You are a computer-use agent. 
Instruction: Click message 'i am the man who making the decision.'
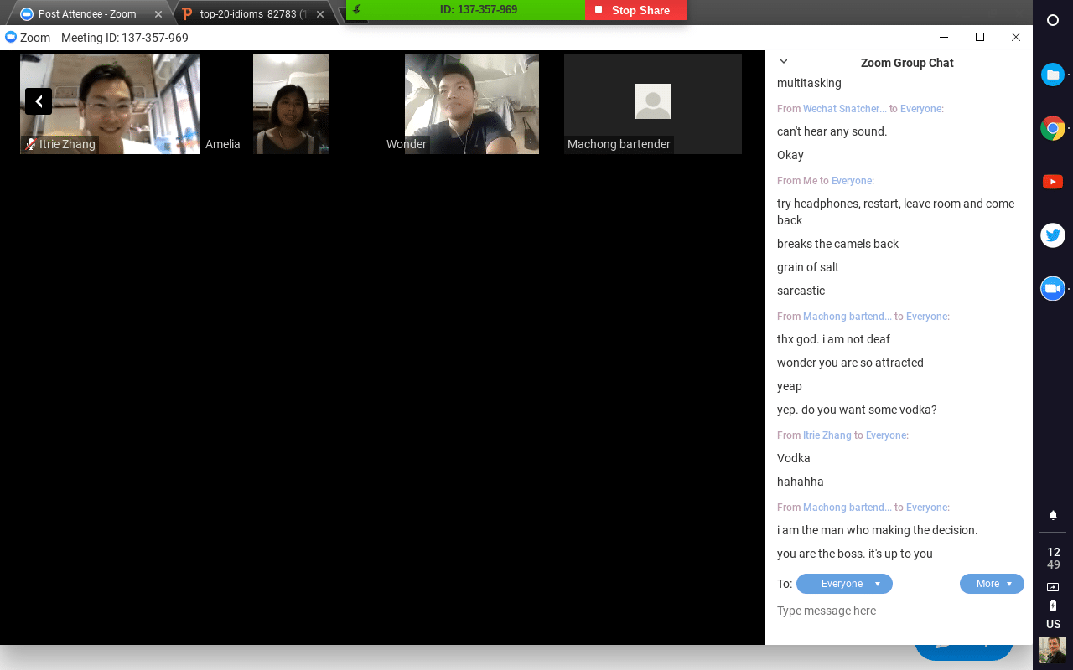(x=878, y=530)
